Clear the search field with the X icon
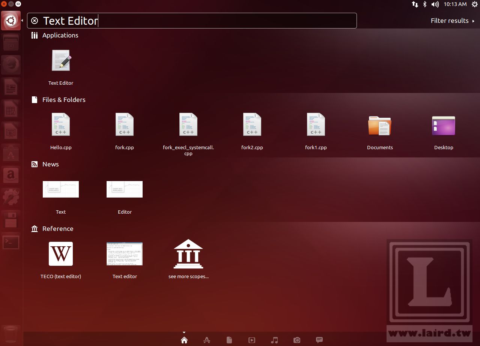Viewport: 480px width, 346px height. 35,21
